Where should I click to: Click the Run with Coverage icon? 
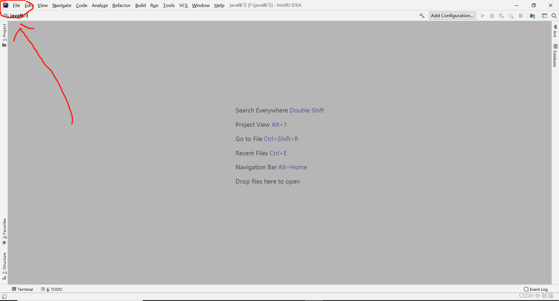click(501, 16)
